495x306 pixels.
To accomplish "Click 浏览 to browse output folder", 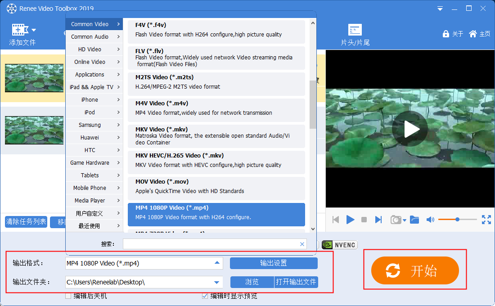I will click(252, 282).
